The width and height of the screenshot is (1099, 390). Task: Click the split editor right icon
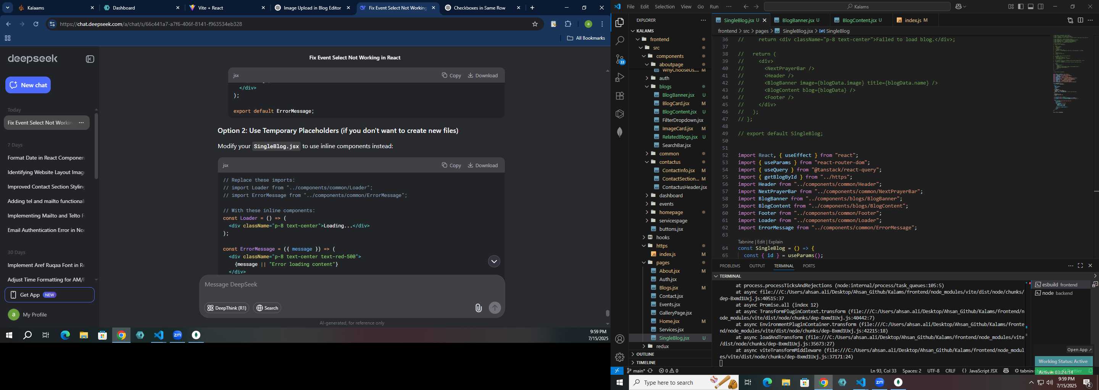1080,20
